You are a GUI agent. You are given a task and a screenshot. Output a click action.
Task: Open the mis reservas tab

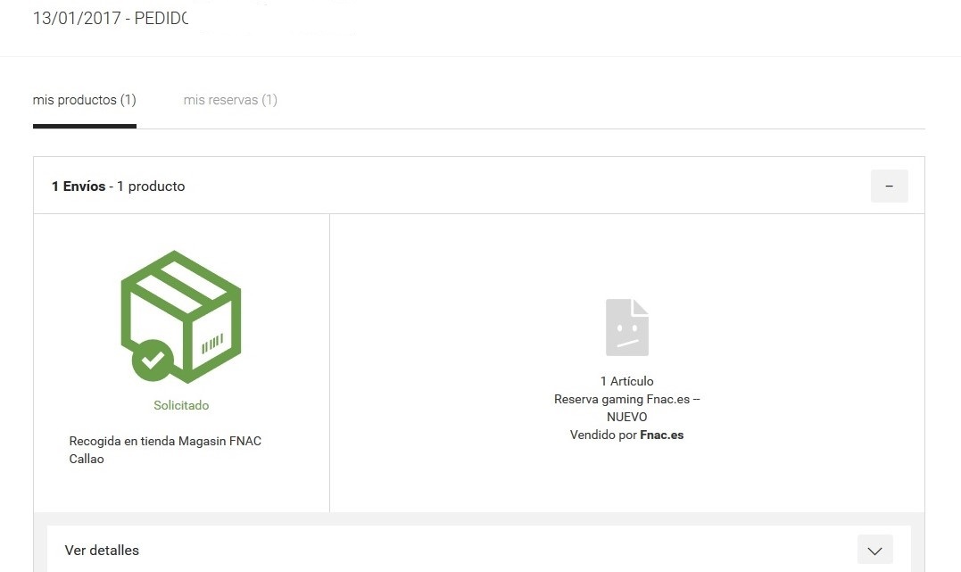point(230,100)
